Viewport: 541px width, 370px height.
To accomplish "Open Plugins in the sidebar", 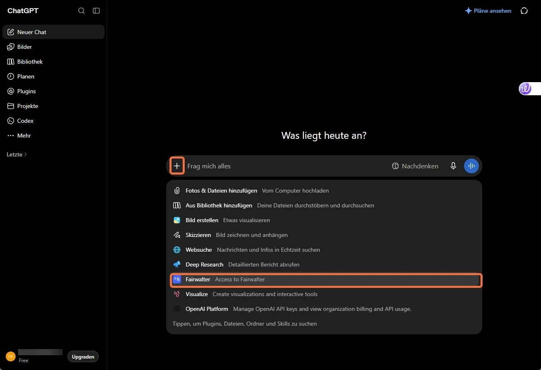I will [53, 91].
